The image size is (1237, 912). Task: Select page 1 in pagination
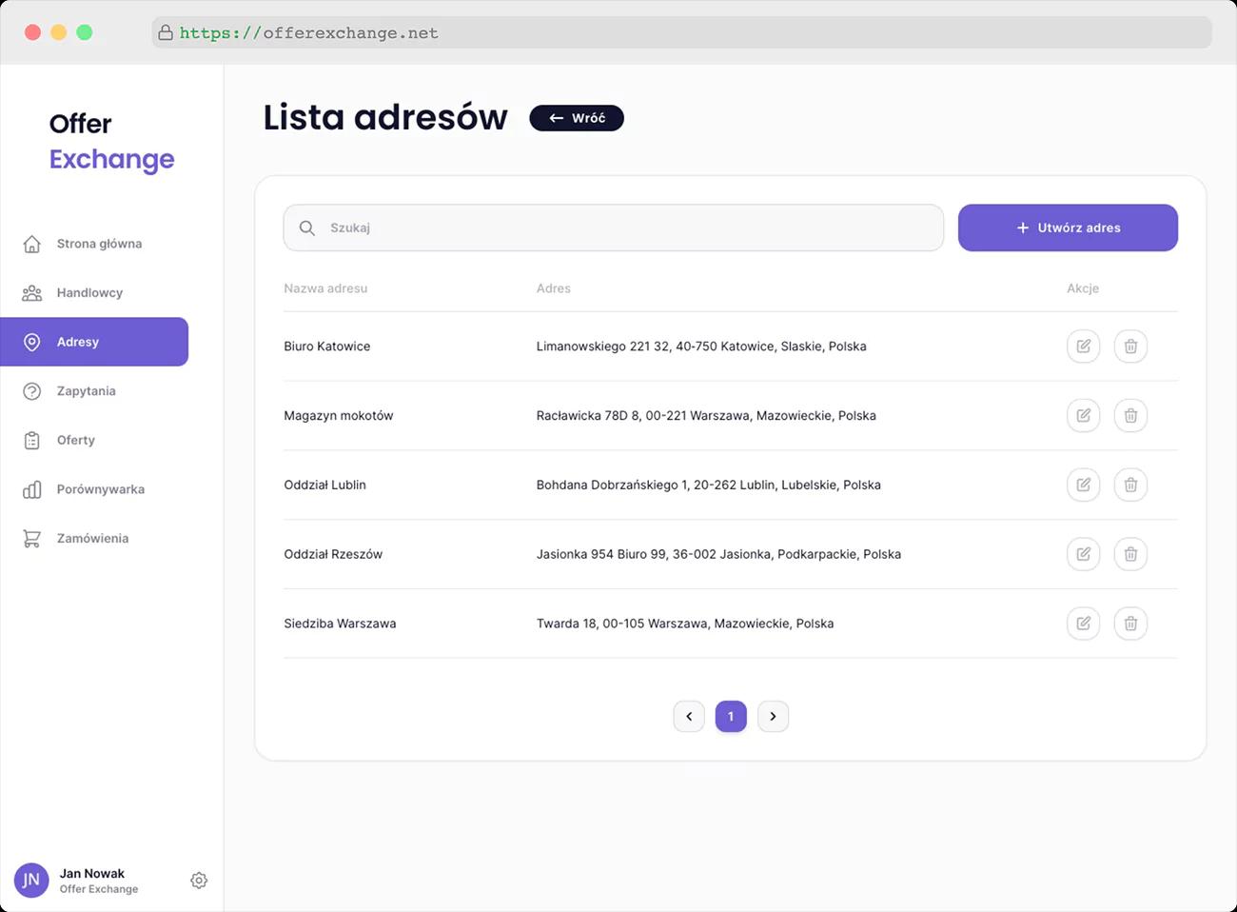731,717
